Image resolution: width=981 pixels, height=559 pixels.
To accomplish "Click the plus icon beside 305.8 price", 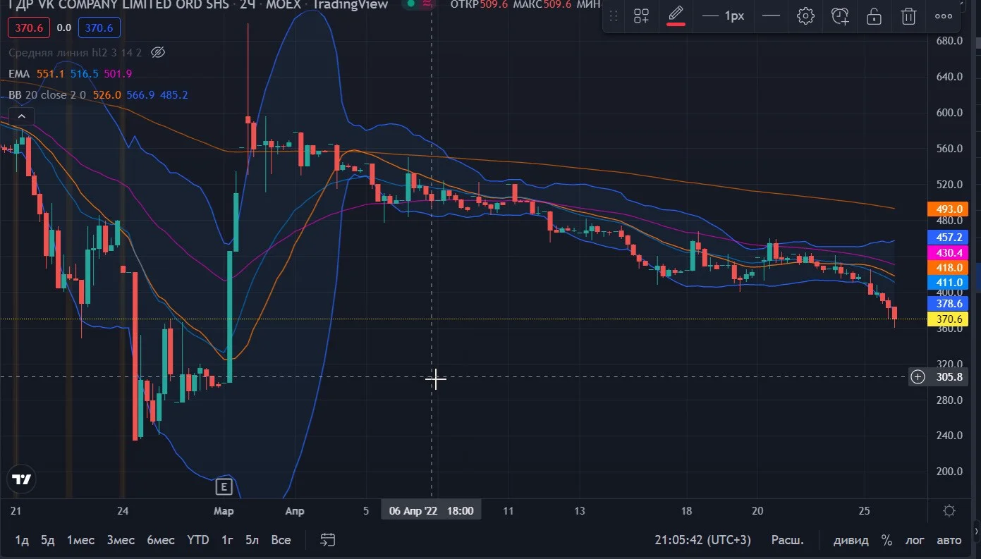I will pos(918,377).
